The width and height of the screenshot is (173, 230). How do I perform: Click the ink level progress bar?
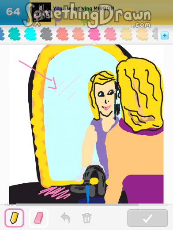(x=92, y=205)
